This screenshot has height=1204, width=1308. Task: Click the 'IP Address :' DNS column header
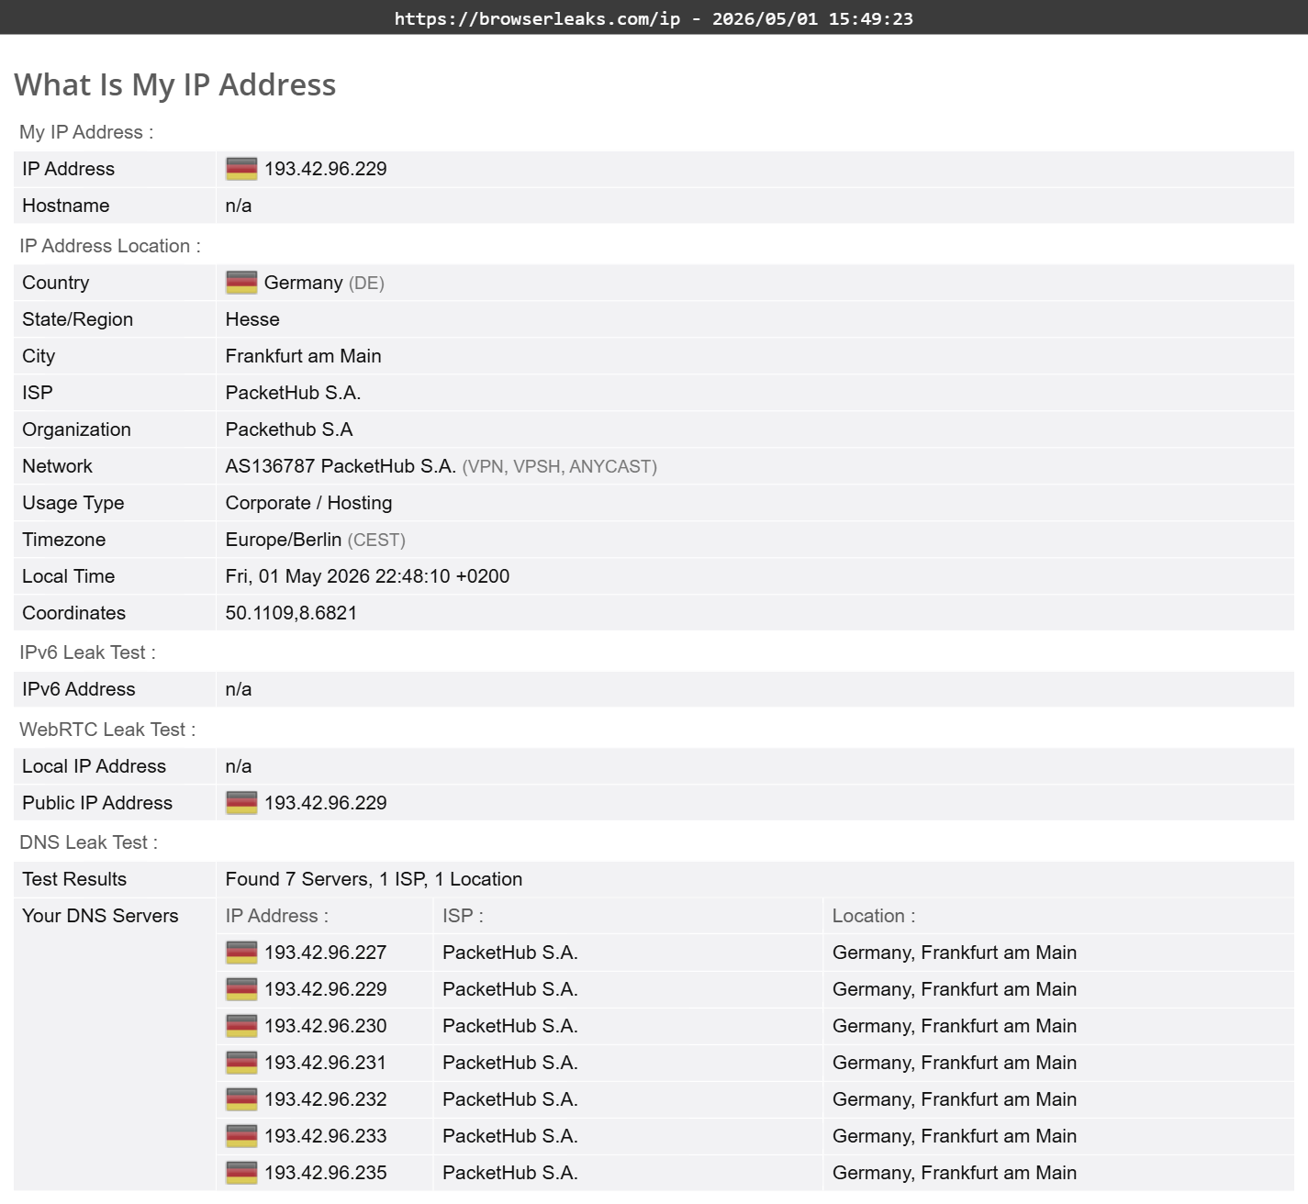point(277,916)
